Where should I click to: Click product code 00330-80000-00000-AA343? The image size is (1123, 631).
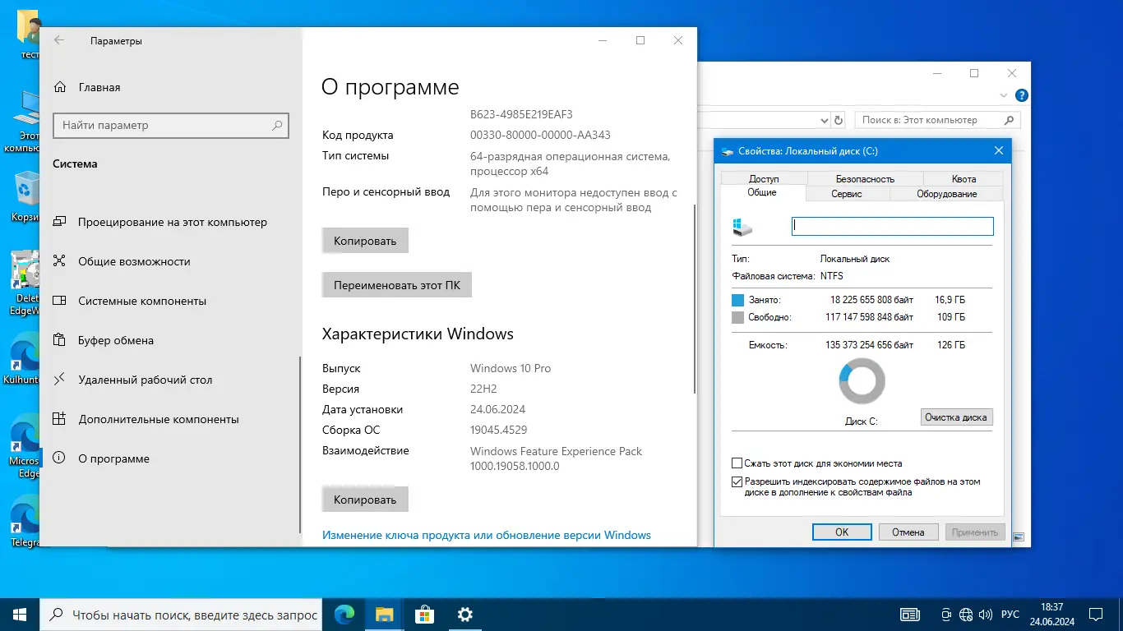[x=540, y=135]
